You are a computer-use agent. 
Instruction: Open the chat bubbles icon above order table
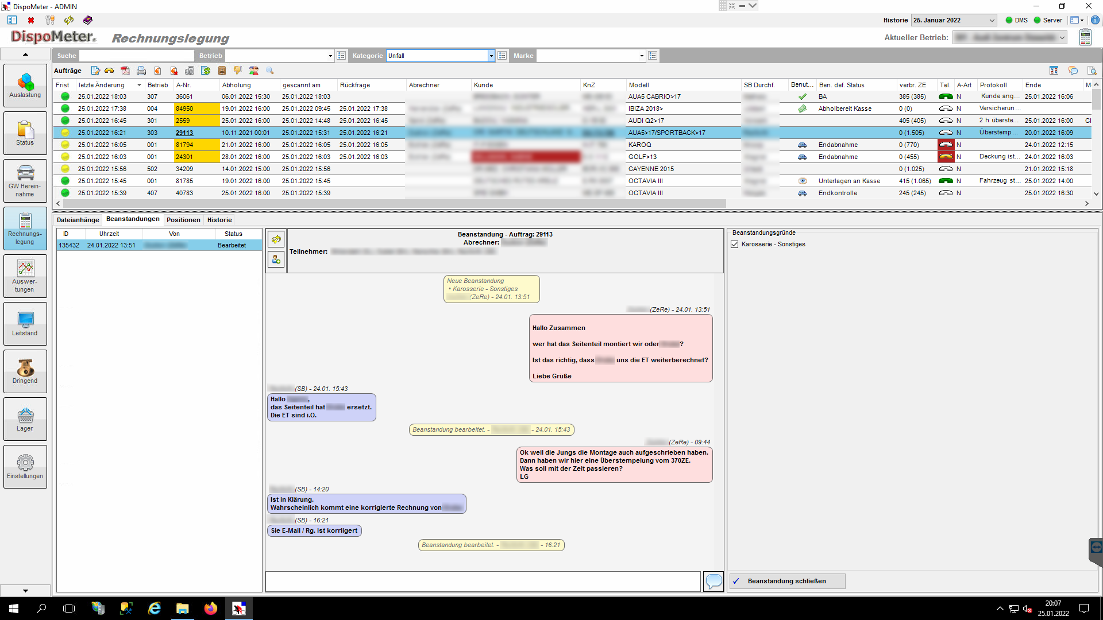(x=1073, y=71)
